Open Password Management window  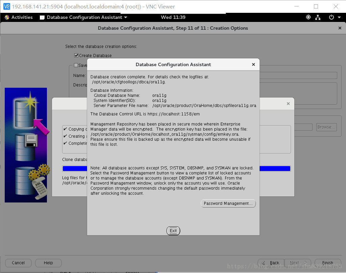point(228,203)
